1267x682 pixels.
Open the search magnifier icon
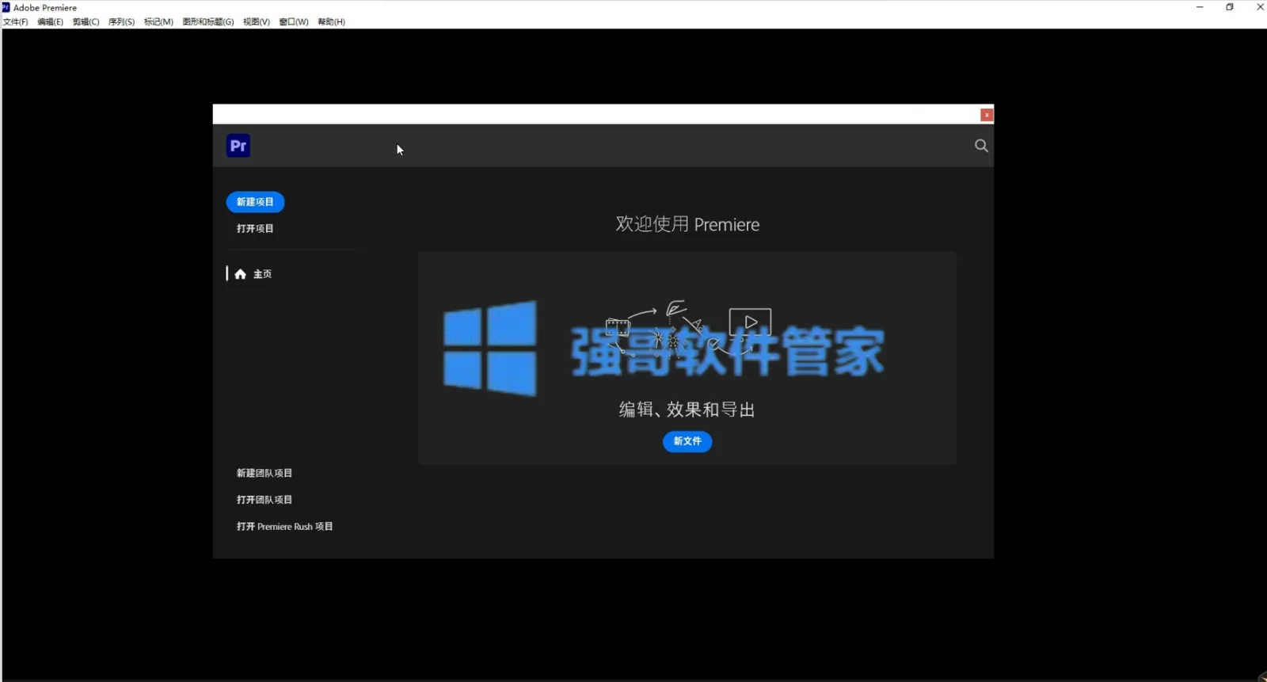[981, 146]
